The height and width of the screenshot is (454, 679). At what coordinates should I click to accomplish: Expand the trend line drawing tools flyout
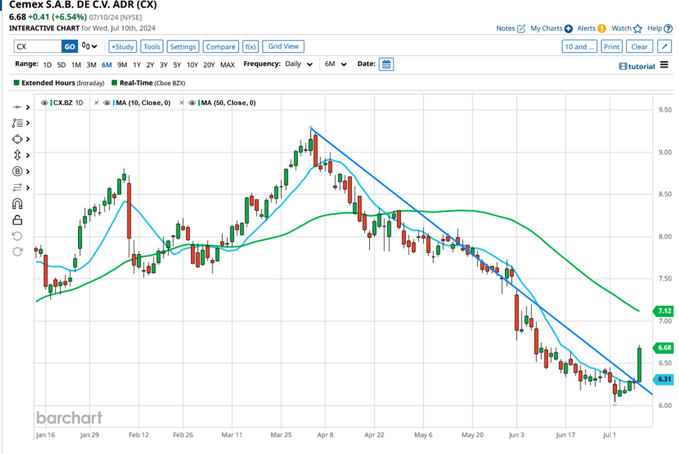click(x=27, y=107)
